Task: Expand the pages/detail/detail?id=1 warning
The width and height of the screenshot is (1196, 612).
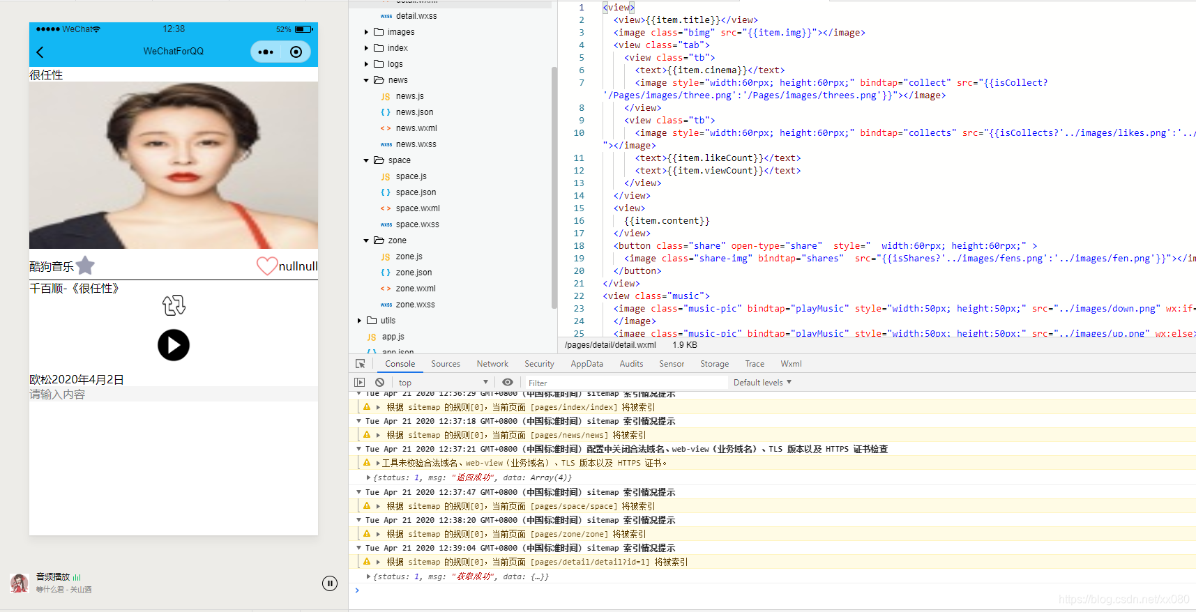Action: pos(378,562)
